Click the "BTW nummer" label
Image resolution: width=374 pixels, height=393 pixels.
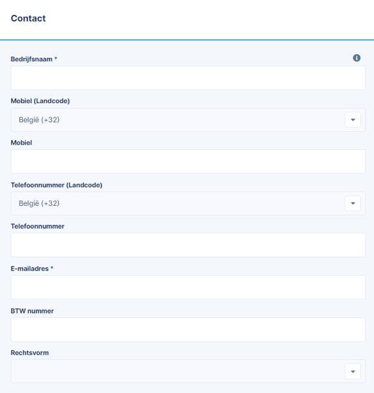pyautogui.click(x=32, y=311)
